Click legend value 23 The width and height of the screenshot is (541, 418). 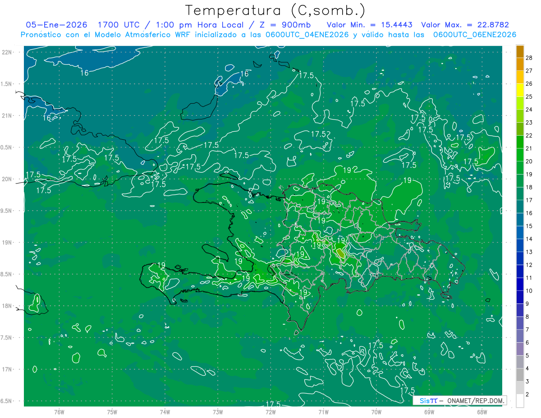[x=529, y=123]
